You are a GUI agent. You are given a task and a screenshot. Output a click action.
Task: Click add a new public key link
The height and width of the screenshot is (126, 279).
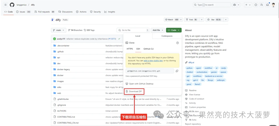[153, 61]
